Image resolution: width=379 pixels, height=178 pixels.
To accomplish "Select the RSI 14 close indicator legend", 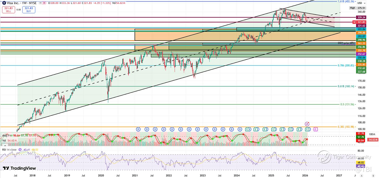I will point(9,150).
